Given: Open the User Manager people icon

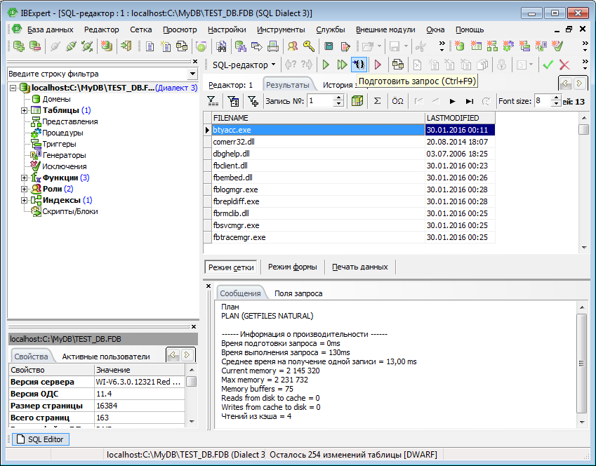Looking at the screenshot, I should pyautogui.click(x=292, y=46).
